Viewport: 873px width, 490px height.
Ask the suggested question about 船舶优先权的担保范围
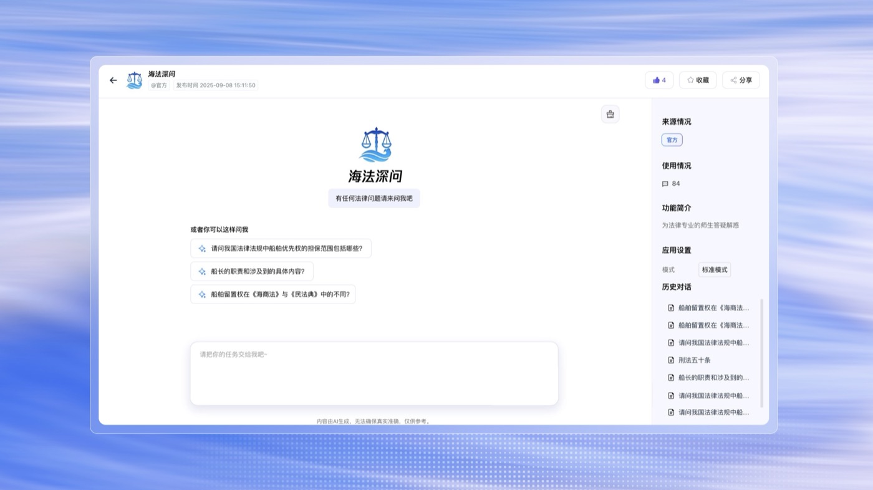[x=281, y=248]
